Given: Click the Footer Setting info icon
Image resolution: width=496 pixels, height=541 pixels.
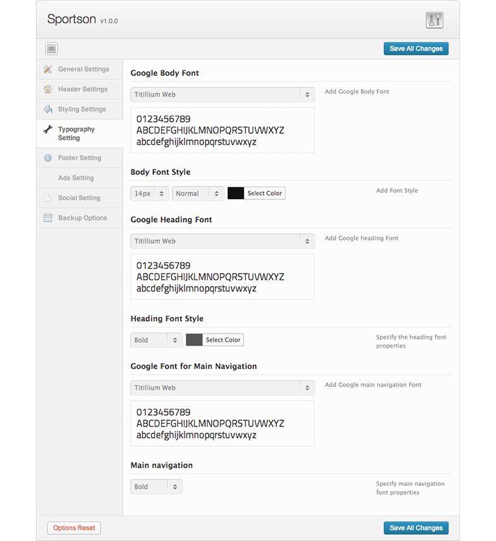Looking at the screenshot, I should pos(48,158).
